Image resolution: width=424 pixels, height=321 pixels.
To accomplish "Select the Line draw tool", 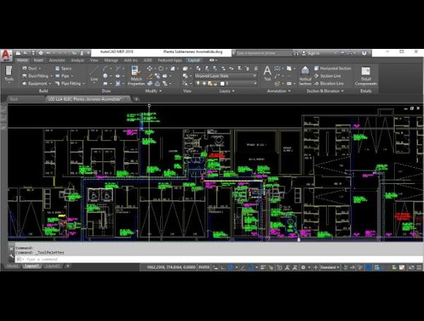I will [94, 74].
